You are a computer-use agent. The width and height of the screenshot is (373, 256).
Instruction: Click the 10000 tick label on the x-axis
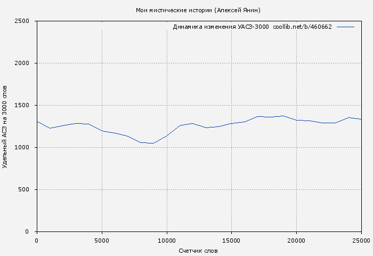tap(167, 241)
